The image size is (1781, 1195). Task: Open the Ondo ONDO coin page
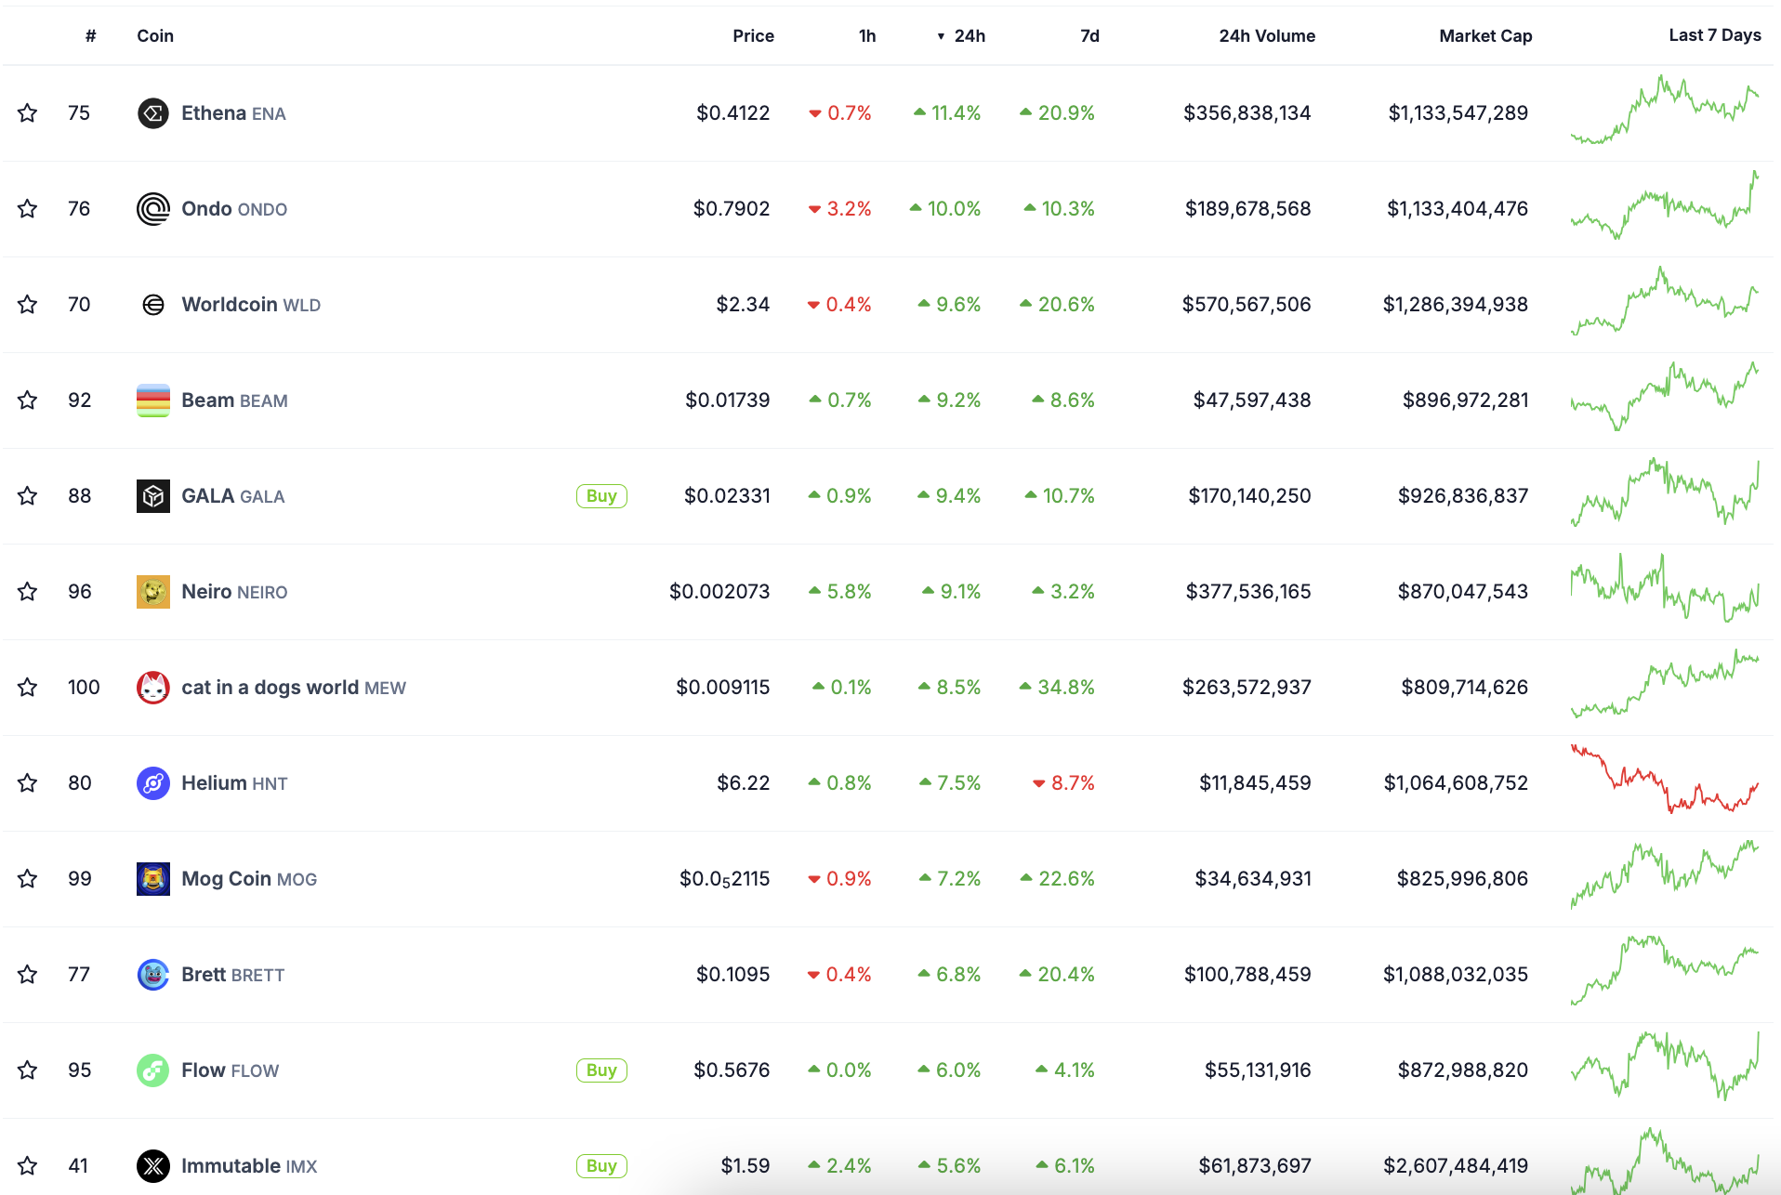(x=234, y=209)
